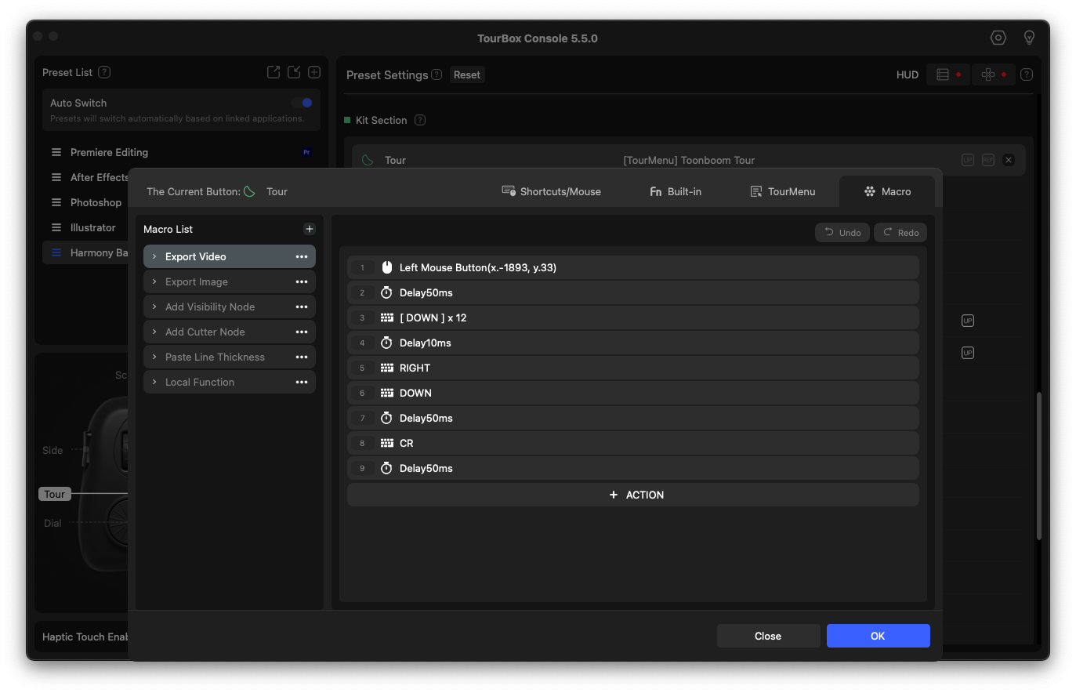Click keyboard icon on RIGHT step
This screenshot has width=1076, height=693.
(x=386, y=368)
